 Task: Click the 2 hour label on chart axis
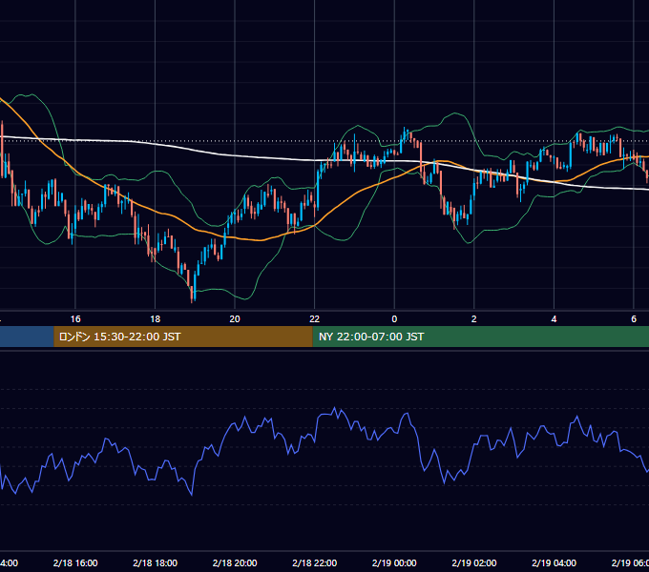pyautogui.click(x=474, y=319)
